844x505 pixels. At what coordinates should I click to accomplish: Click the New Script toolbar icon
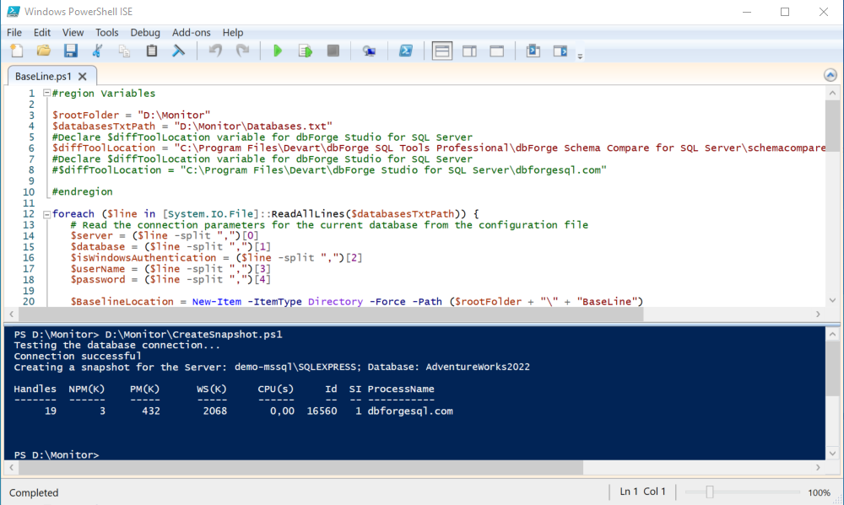(17, 51)
